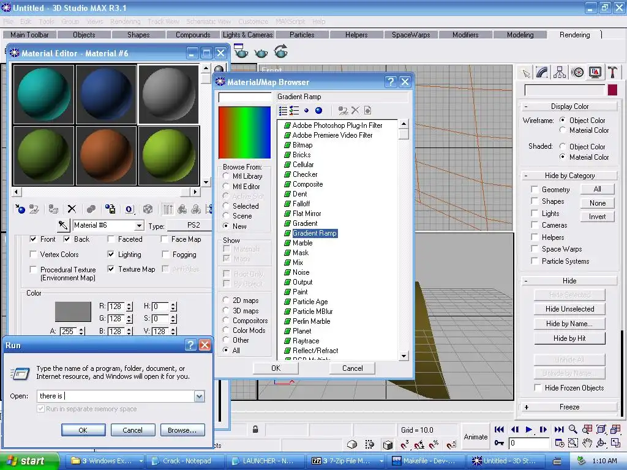Click Pick Material from Object eyedropper

click(x=63, y=225)
